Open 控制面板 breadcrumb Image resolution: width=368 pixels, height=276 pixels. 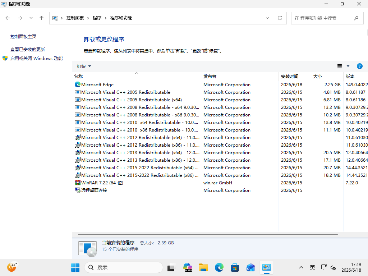75,18
